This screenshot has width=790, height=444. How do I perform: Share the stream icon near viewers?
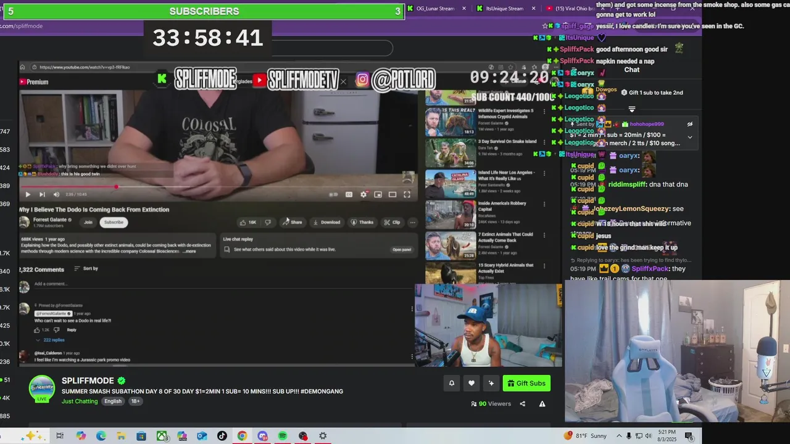click(522, 404)
